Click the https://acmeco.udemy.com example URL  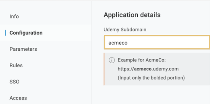pyautogui.click(x=148, y=69)
